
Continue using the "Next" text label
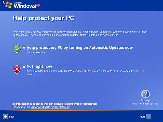(x=142, y=117)
